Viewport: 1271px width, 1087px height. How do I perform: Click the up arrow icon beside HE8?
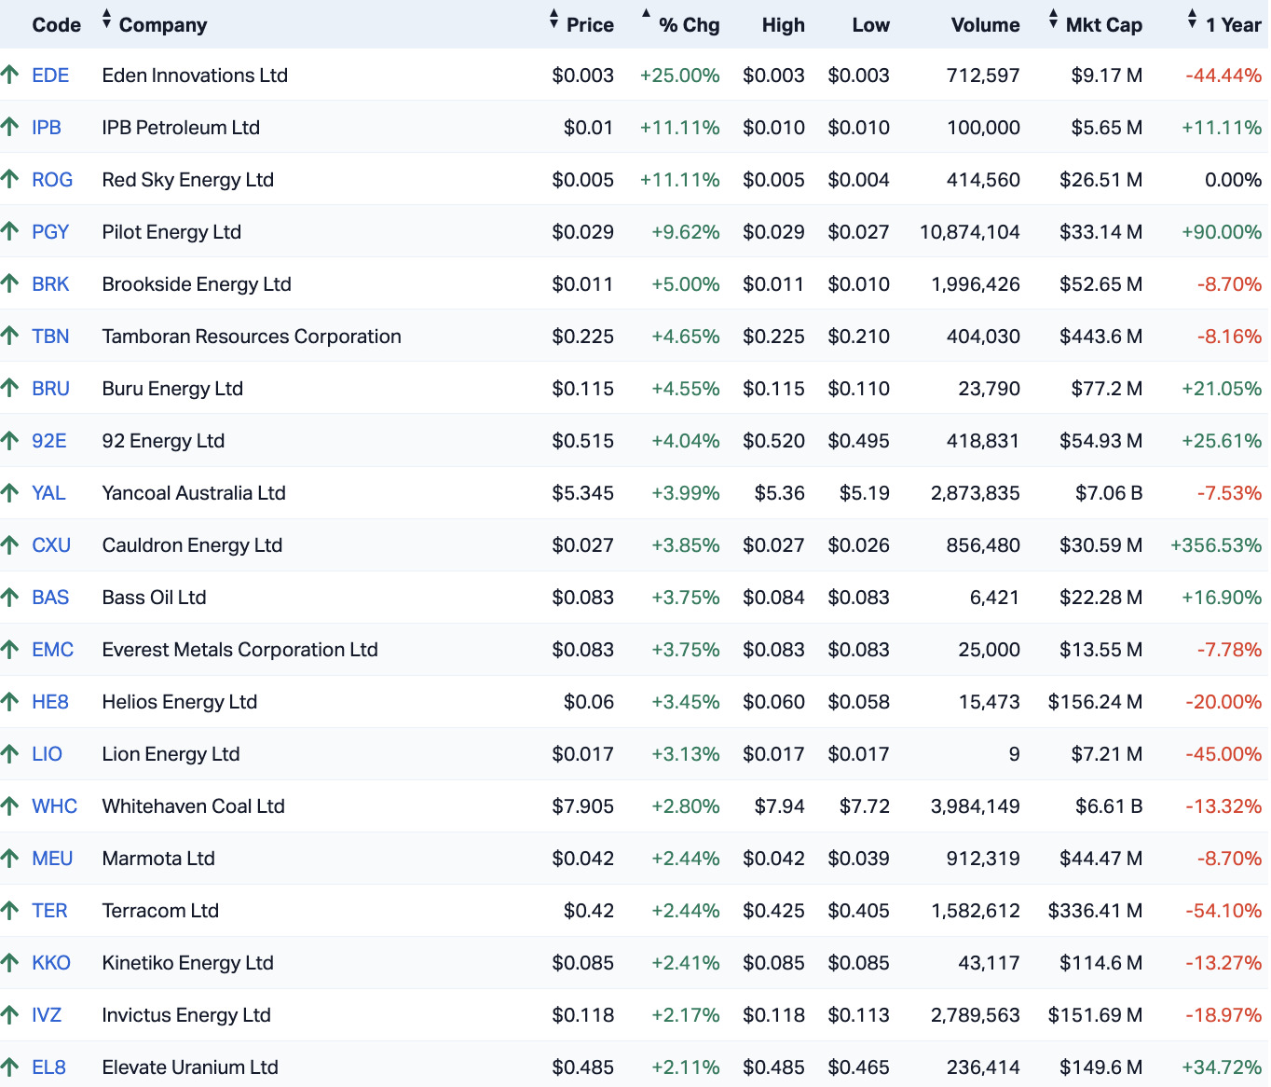click(x=9, y=701)
